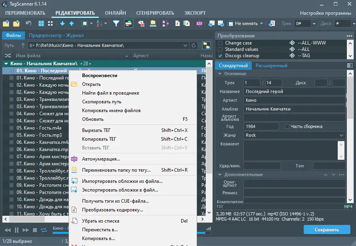The width and height of the screenshot is (356, 246).
Task: Choose 'Автонумерация...' from the context menu
Action: click(x=101, y=159)
